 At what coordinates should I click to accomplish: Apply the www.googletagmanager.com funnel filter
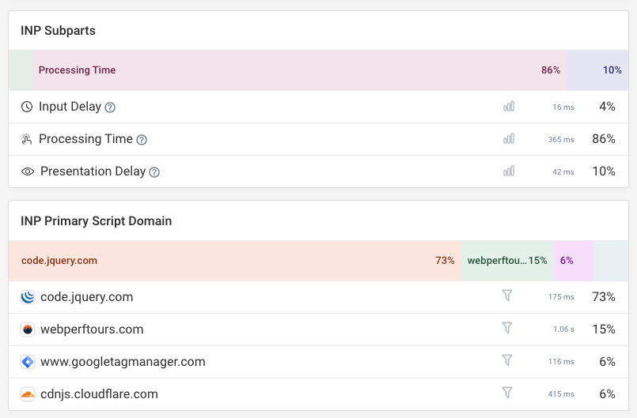(507, 360)
